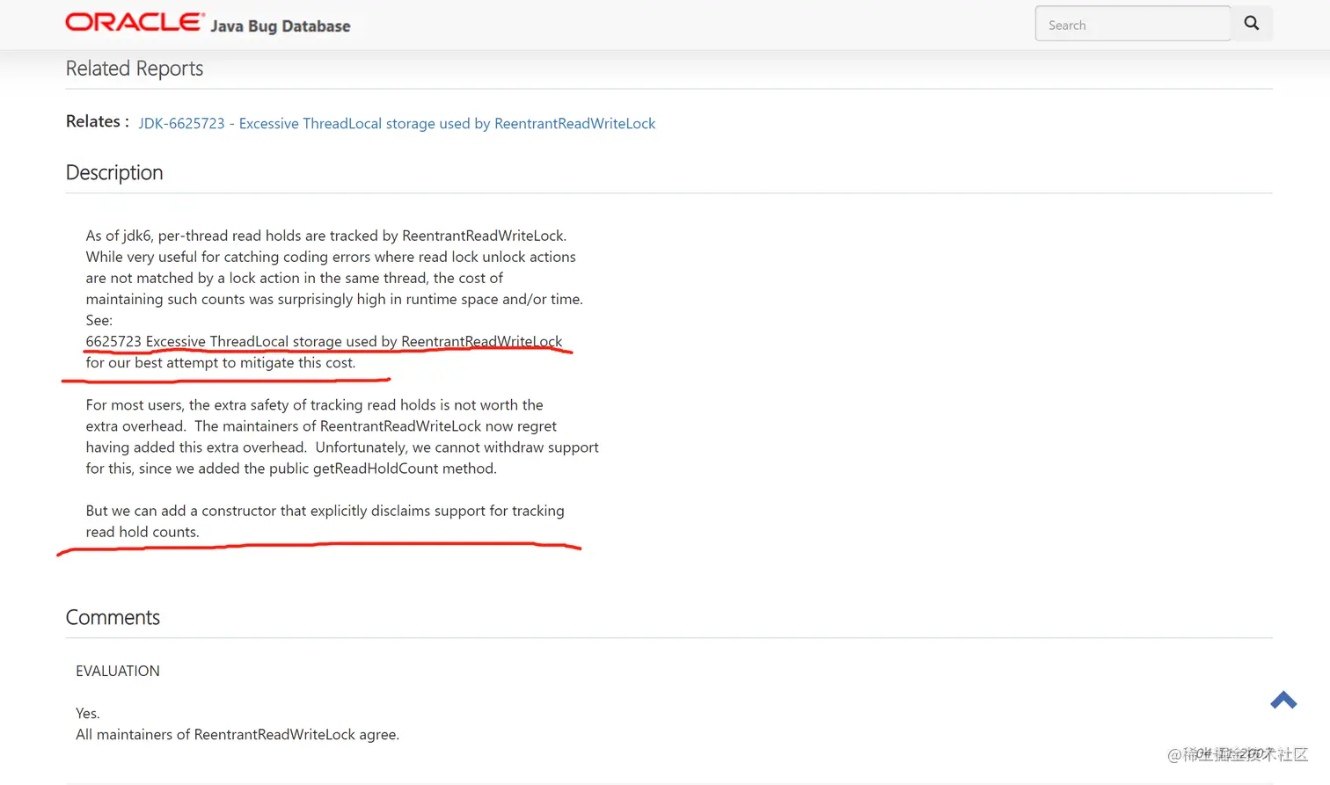Screen dimensions: 1330x785
Task: Click text 'While very useful for catching coding errors'
Action: point(229,257)
